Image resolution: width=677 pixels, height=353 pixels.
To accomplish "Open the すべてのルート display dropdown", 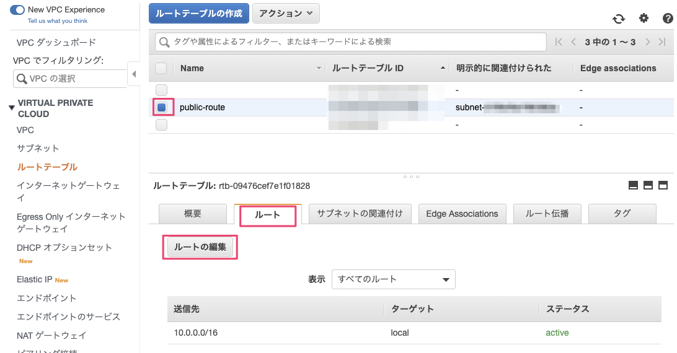I will (393, 279).
